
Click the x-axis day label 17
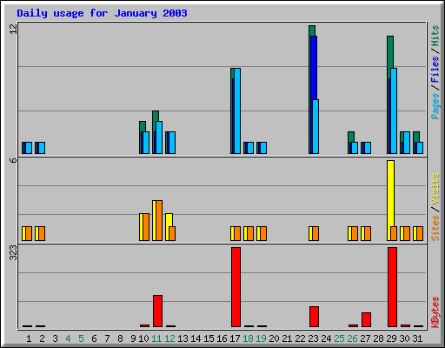tap(235, 338)
